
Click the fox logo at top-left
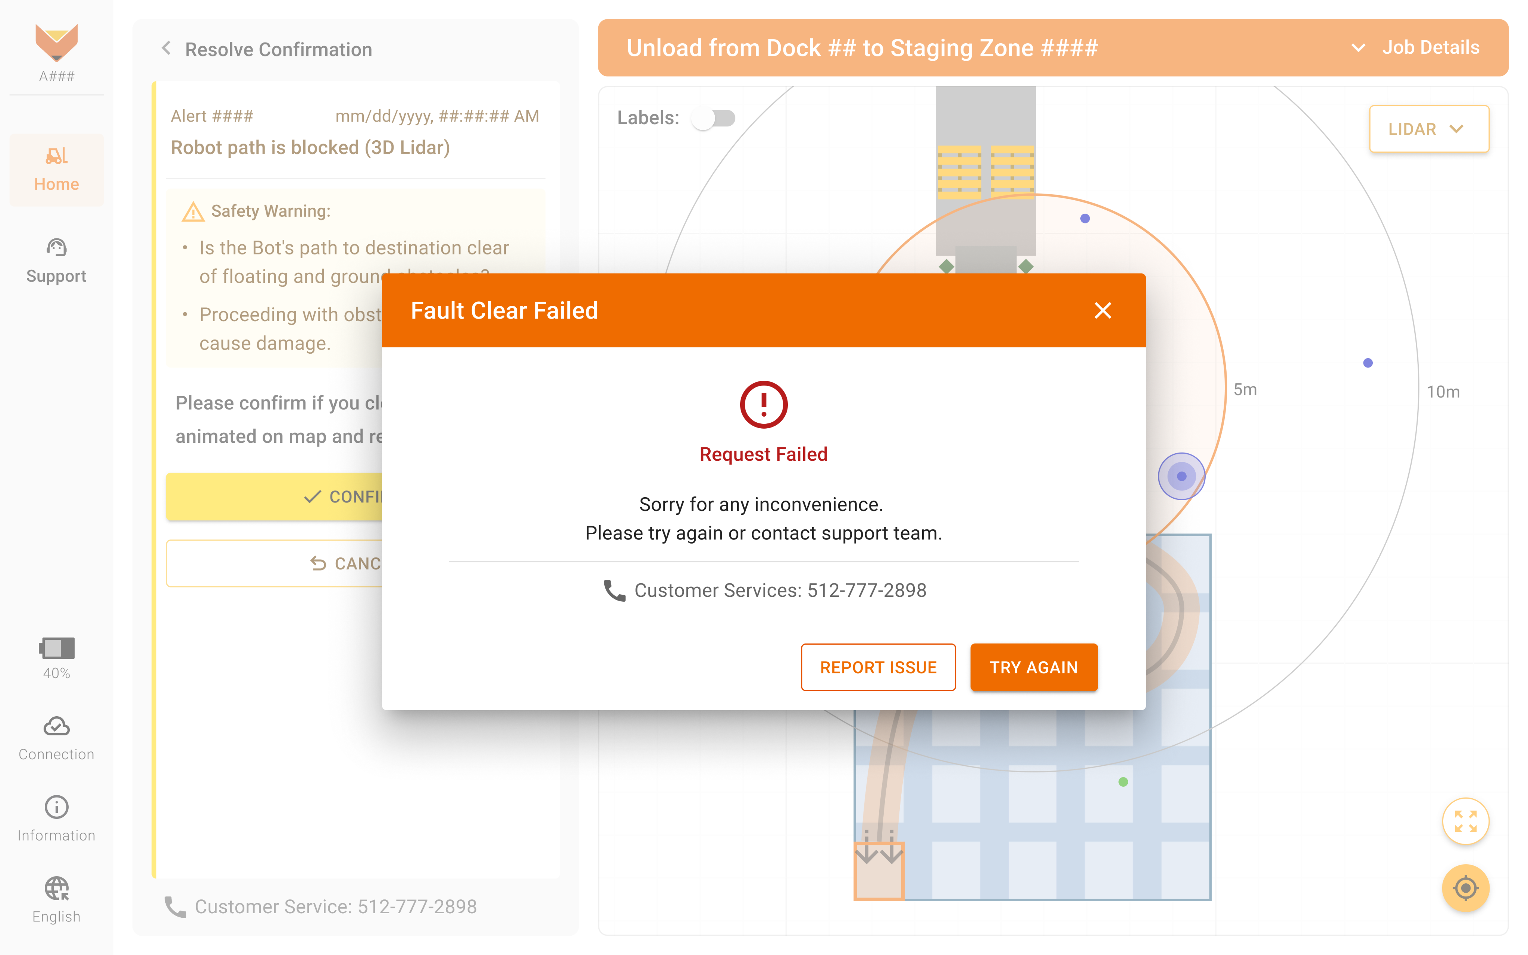pos(56,43)
